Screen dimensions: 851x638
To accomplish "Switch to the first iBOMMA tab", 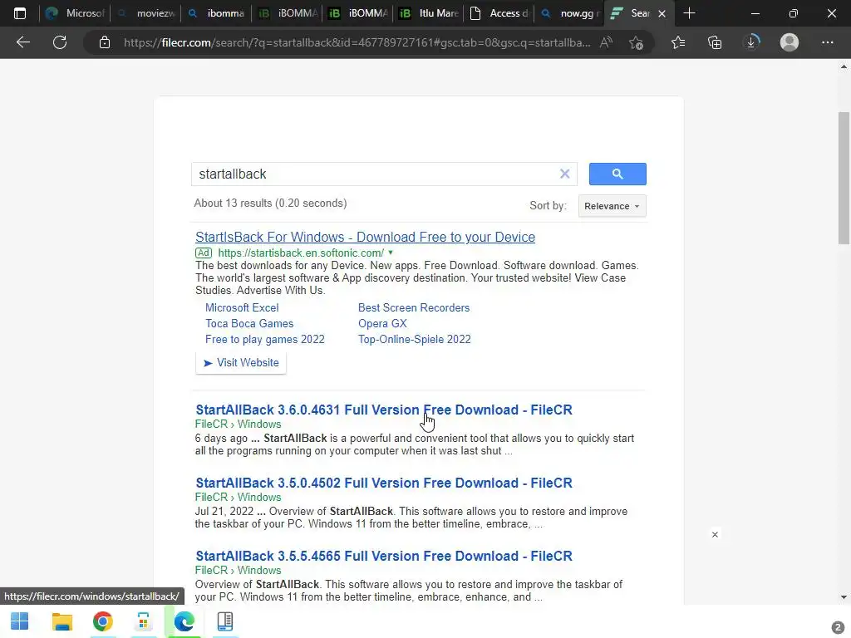I will pos(287,13).
